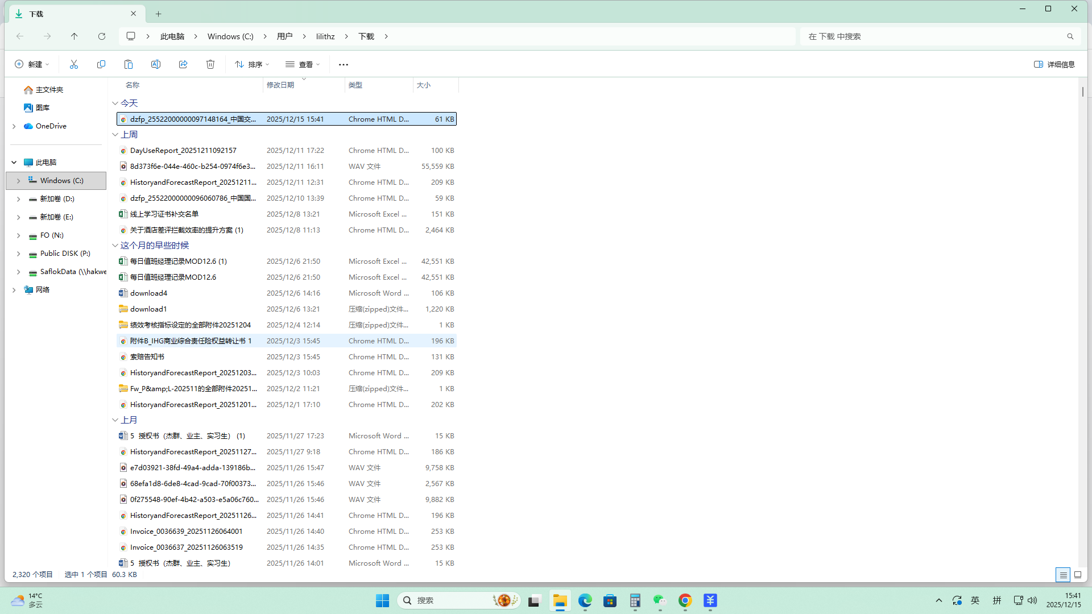Open the See more ellipsis menu

343,64
